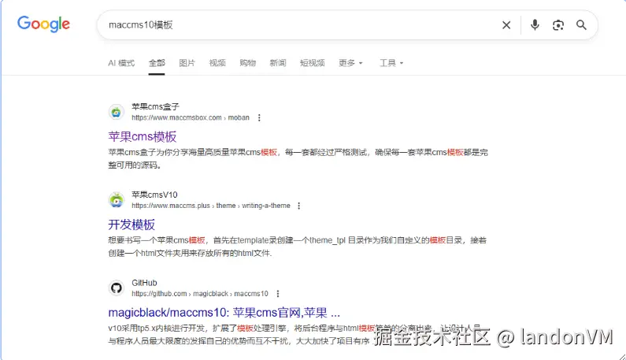Select the 全部 tab

pos(157,63)
